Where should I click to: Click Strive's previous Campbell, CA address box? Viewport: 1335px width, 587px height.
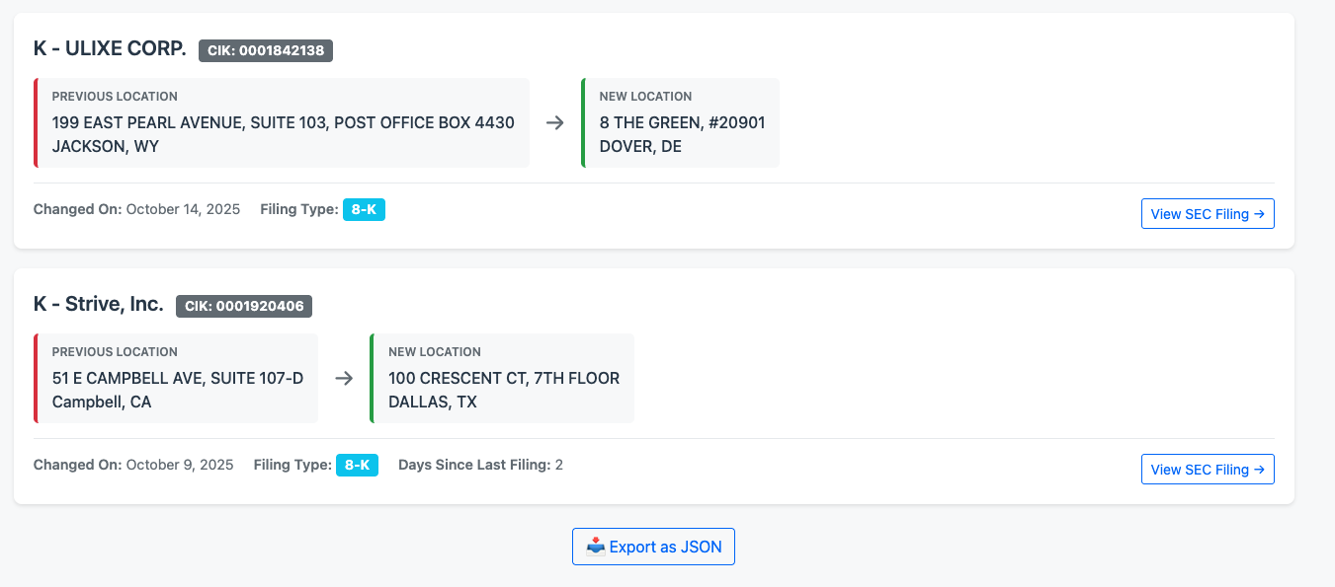pos(176,378)
